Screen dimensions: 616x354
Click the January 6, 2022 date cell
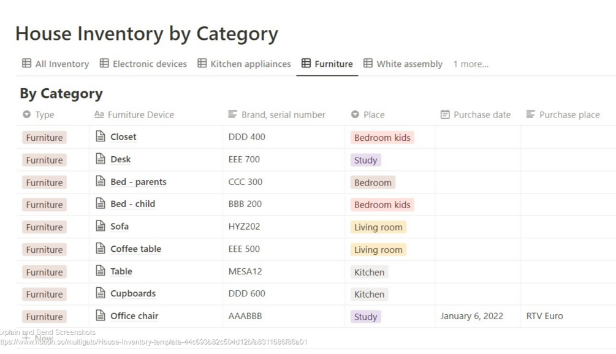(471, 316)
